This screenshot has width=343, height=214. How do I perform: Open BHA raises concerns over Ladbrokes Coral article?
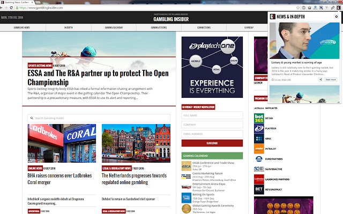click(x=59, y=179)
